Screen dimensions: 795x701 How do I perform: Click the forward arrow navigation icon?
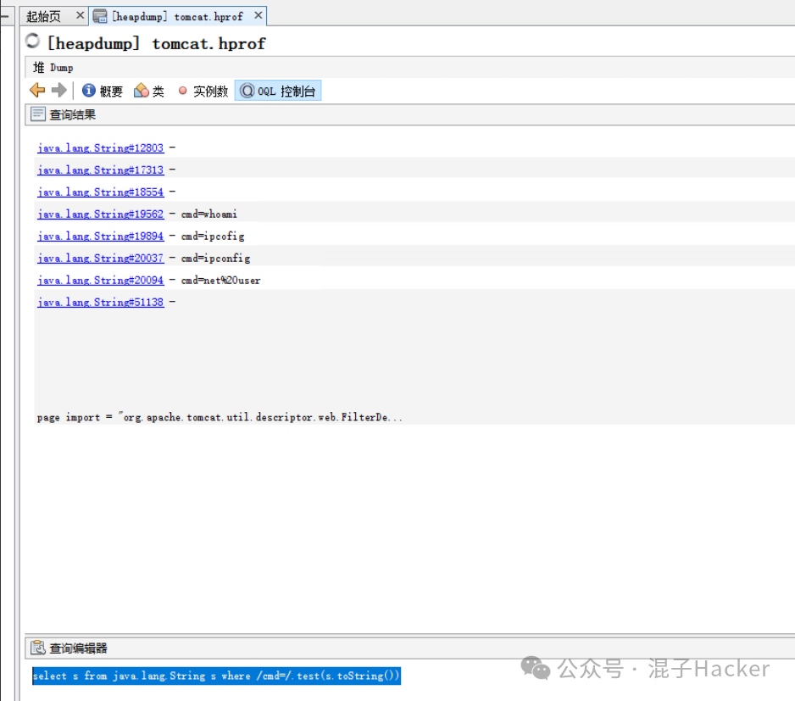tap(58, 91)
